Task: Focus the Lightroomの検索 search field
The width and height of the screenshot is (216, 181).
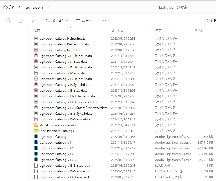Action: click(185, 7)
